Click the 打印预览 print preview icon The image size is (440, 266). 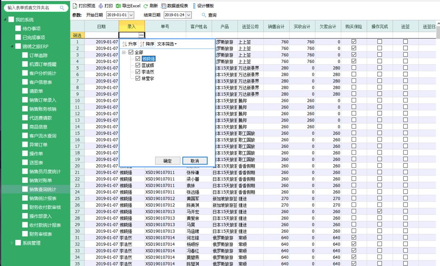(75, 6)
